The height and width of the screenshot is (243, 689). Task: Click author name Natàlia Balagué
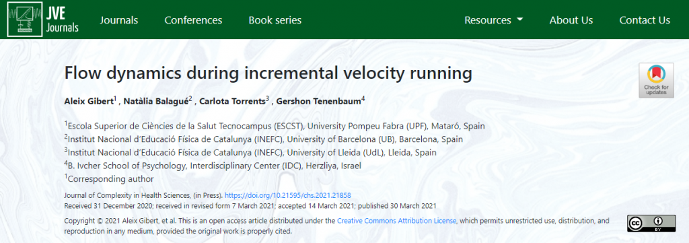[x=156, y=102]
